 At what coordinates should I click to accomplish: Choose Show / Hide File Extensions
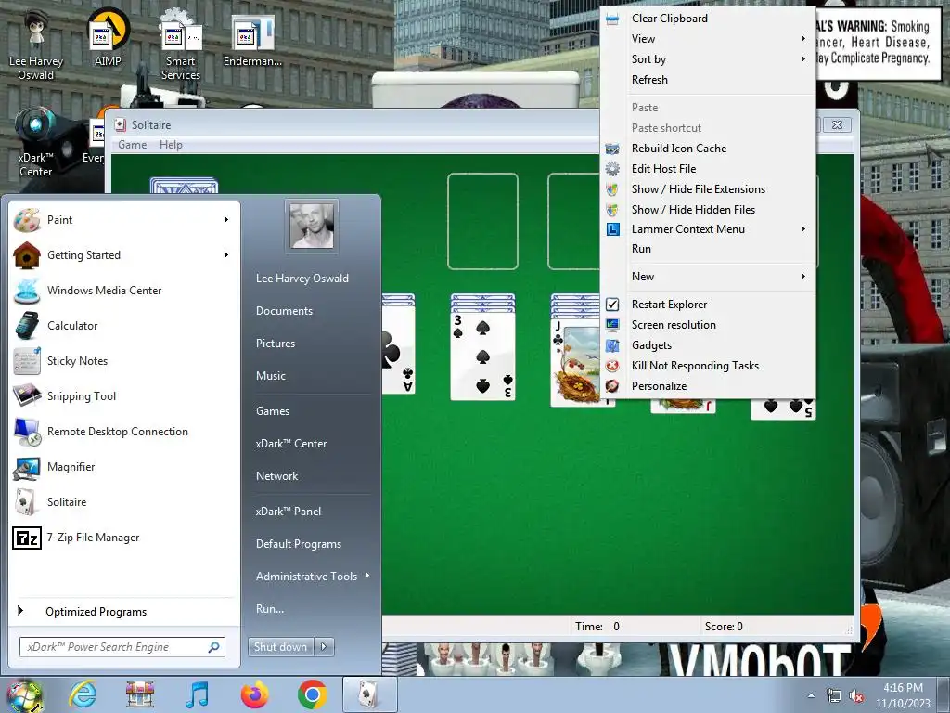(x=709, y=189)
